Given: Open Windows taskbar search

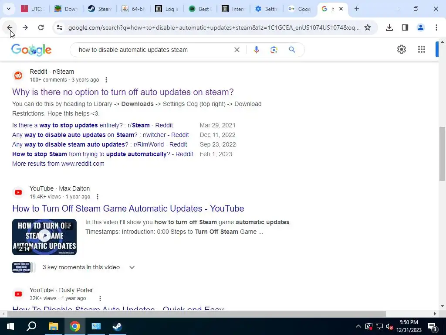Looking at the screenshot, I should [x=31, y=326].
